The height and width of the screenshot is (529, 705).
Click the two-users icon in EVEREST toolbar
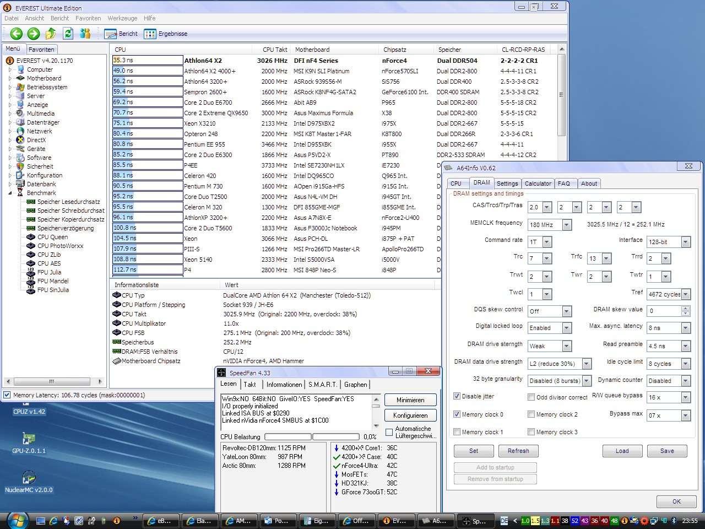tap(85, 34)
